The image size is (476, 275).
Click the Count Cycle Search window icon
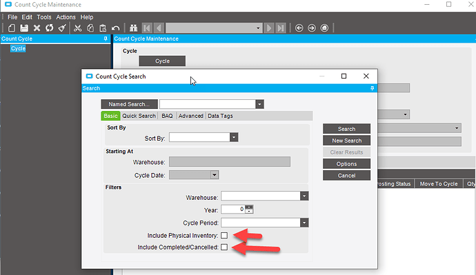click(89, 76)
